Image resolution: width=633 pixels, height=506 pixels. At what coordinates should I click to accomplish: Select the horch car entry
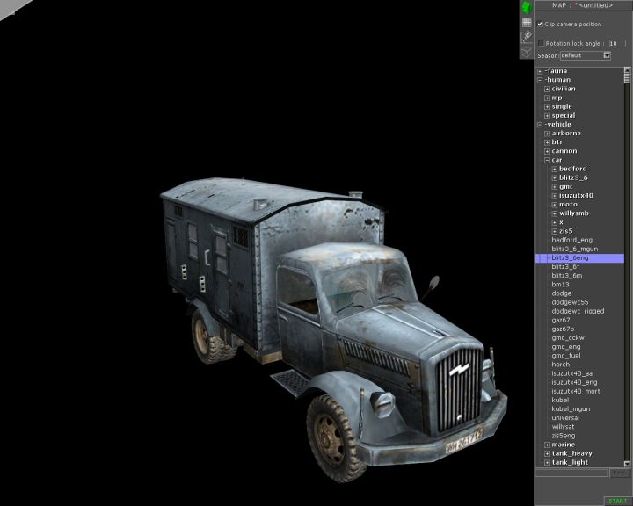tap(560, 364)
